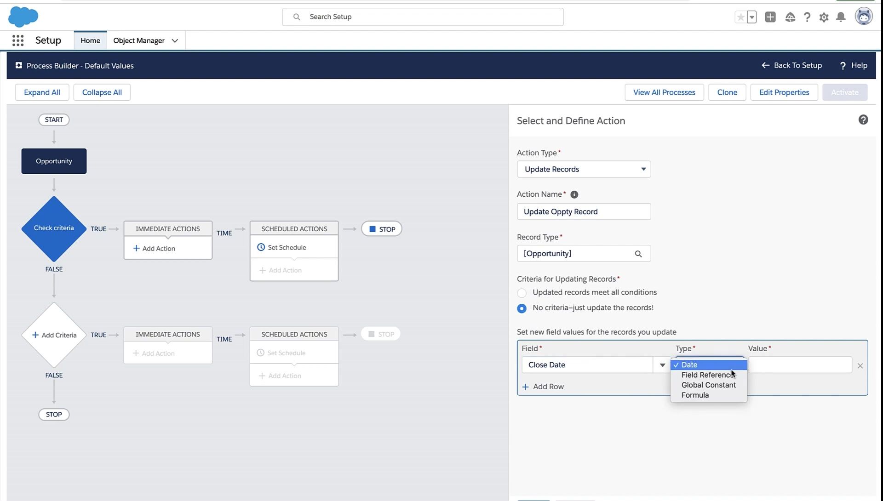Open the global actions plus icon
The width and height of the screenshot is (883, 501).
click(770, 17)
